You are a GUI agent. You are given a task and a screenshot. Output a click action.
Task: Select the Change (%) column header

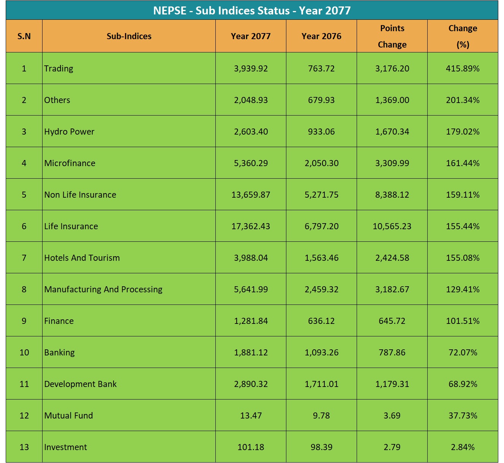click(463, 36)
